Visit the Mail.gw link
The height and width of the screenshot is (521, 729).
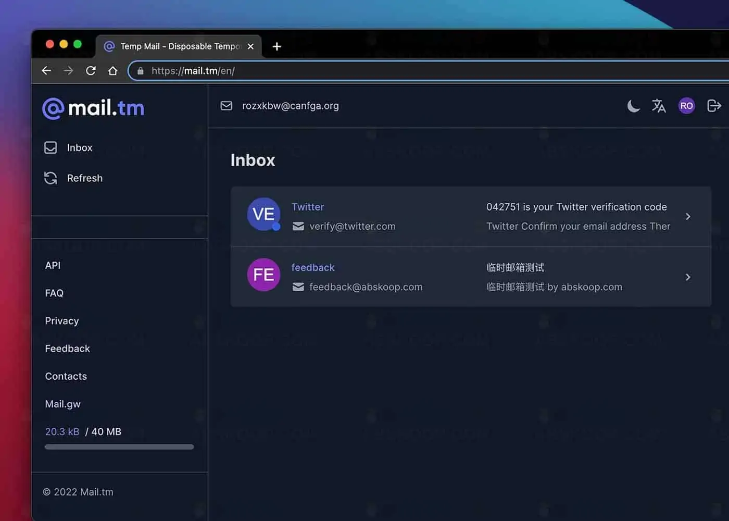click(62, 404)
